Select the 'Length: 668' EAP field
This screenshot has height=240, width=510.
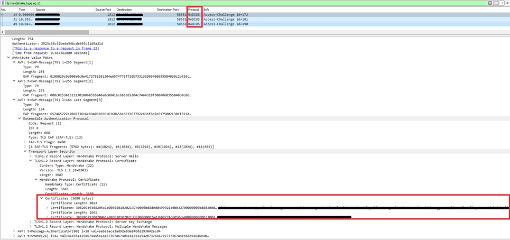(39, 133)
